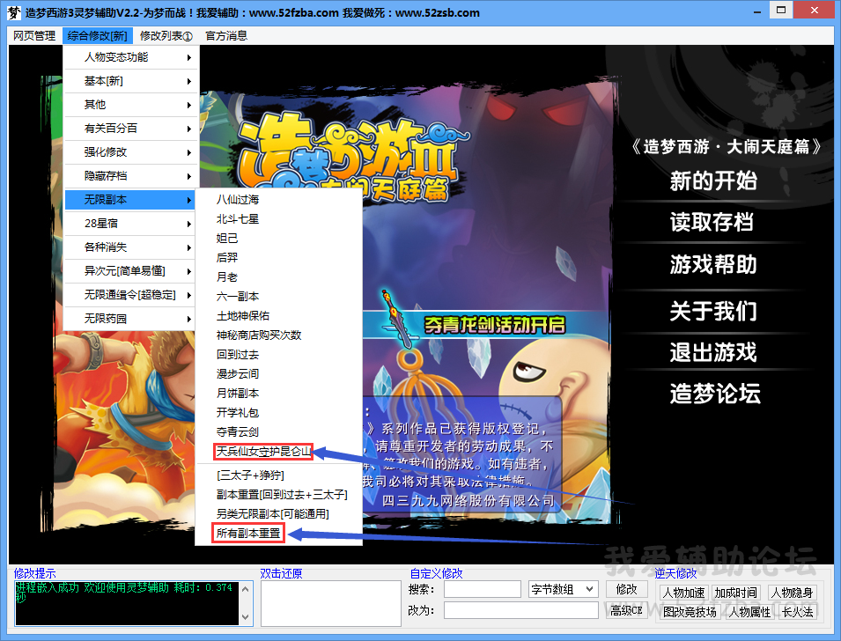Click 读取存档 in game menu
841x641 pixels.
(x=712, y=222)
